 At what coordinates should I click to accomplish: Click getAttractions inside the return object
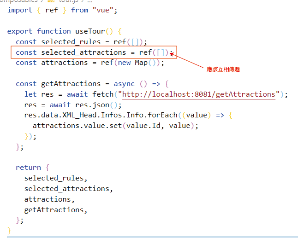point(54,210)
